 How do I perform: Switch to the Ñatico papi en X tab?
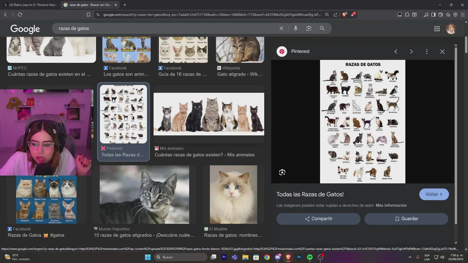(x=30, y=5)
